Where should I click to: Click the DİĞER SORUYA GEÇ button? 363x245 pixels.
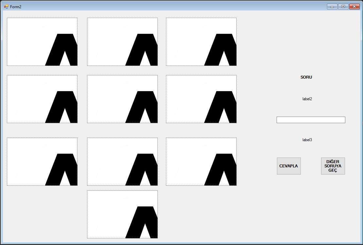pyautogui.click(x=333, y=166)
